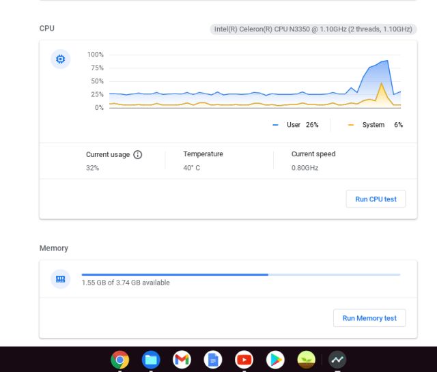Click the Current speed 0.80GHz value
This screenshot has height=372, width=437.
coord(305,168)
